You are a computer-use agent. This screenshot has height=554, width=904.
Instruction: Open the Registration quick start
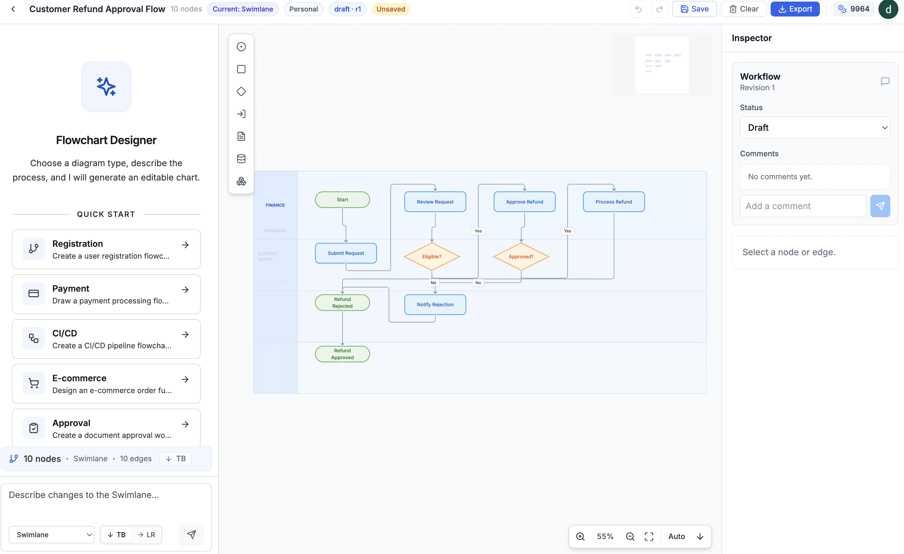click(106, 249)
